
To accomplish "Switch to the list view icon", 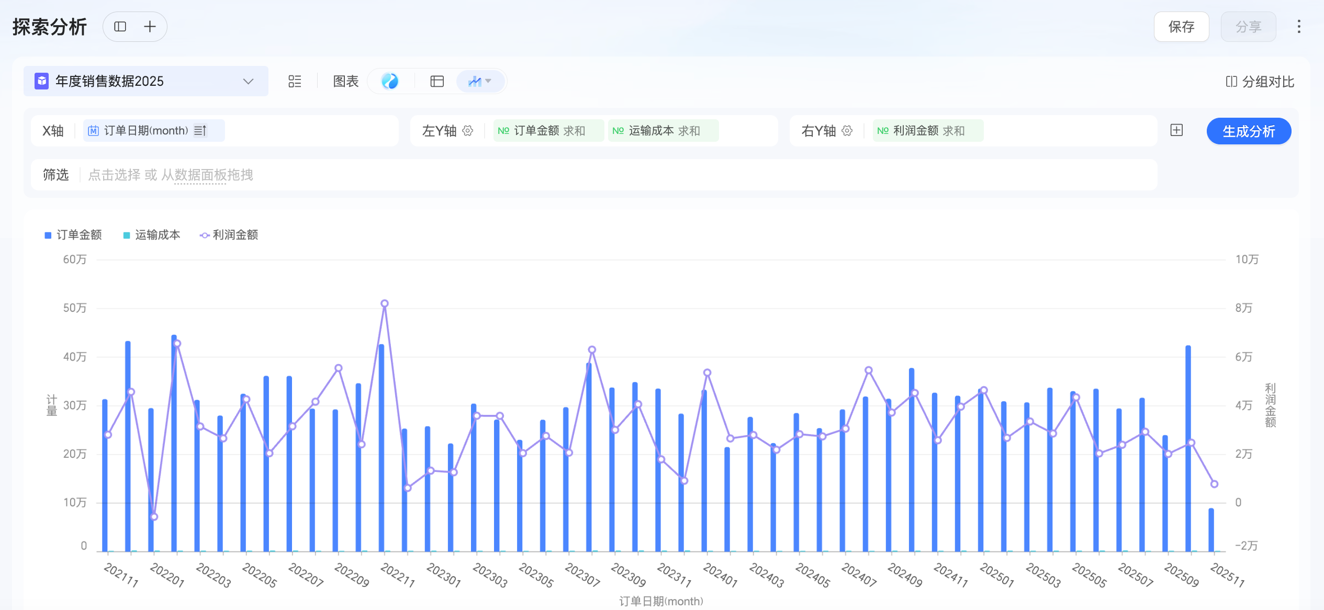I will pyautogui.click(x=295, y=81).
